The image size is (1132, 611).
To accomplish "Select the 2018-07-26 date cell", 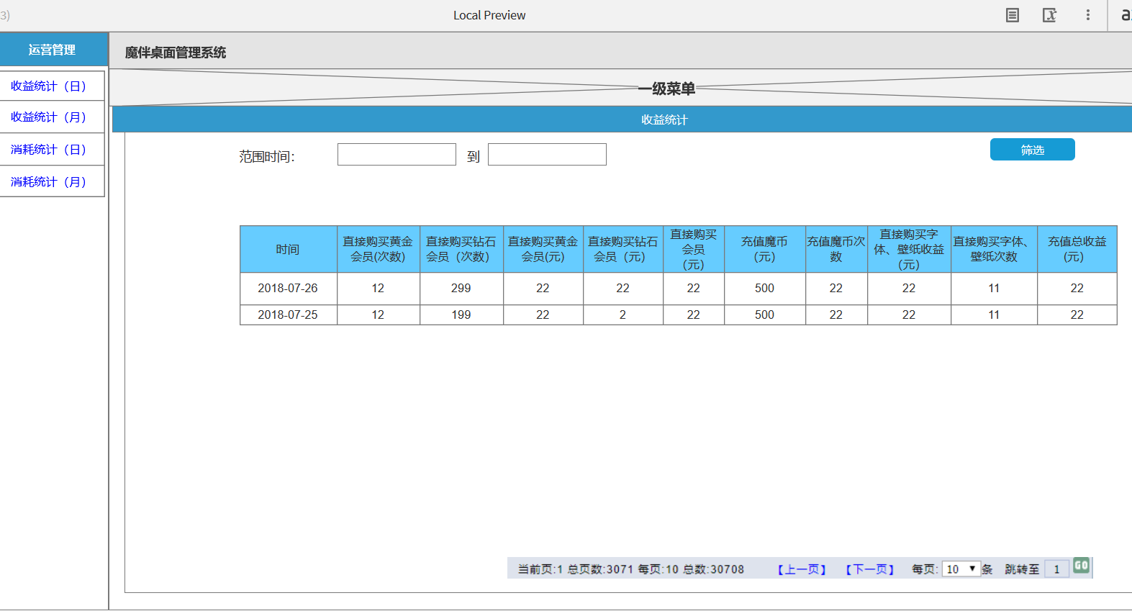I will coord(288,288).
